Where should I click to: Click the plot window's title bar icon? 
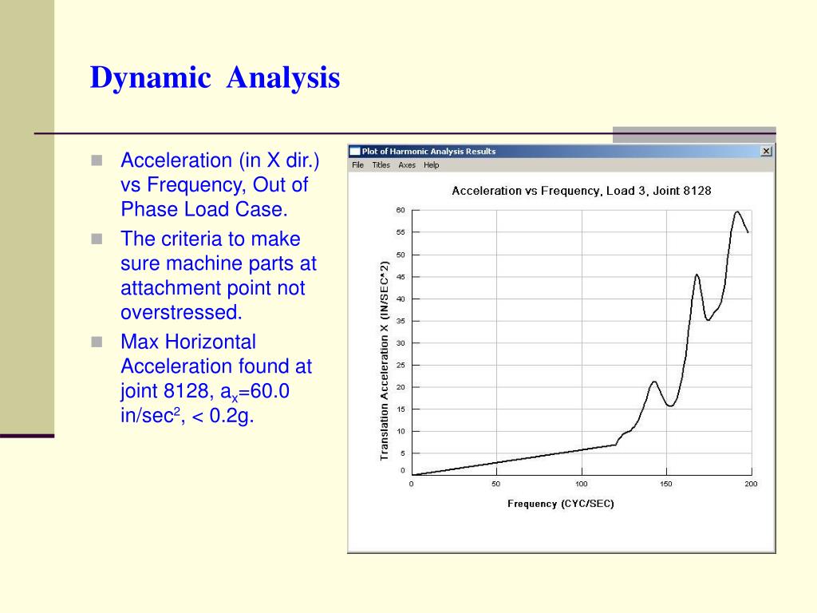point(355,151)
